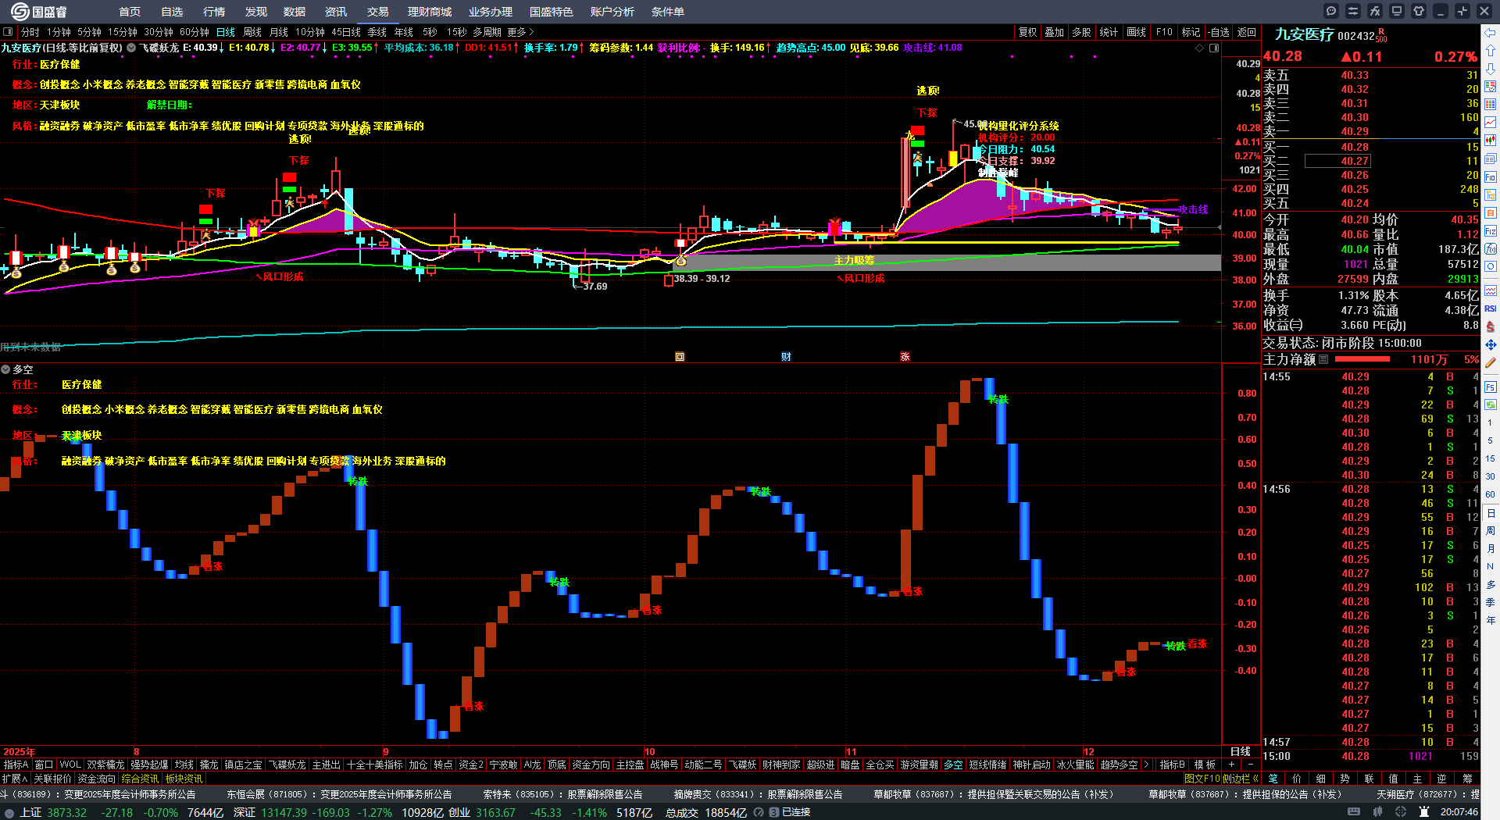Click the 模板 template button
This screenshot has height=820, width=1500.
pos(1205,765)
